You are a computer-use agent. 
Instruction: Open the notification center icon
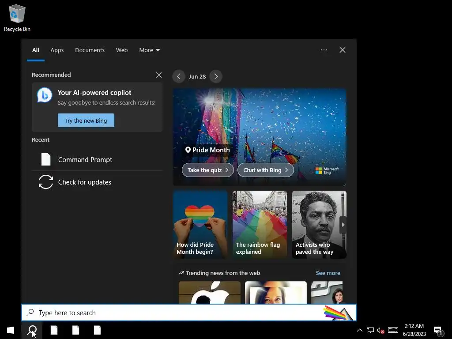pos(438,331)
